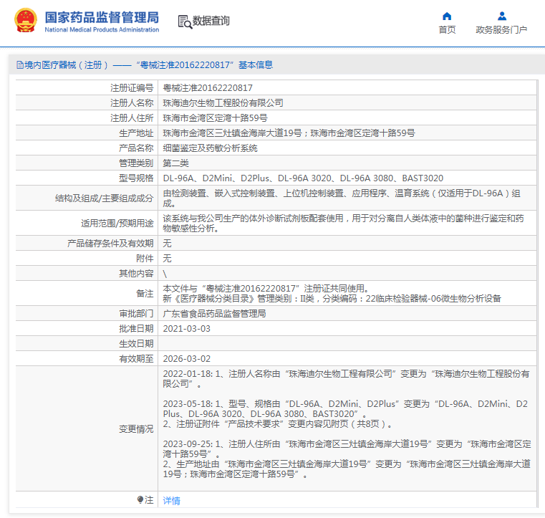This screenshot has width=545, height=518.
Task: Click the national emblem logo
Action: pyautogui.click(x=25, y=21)
